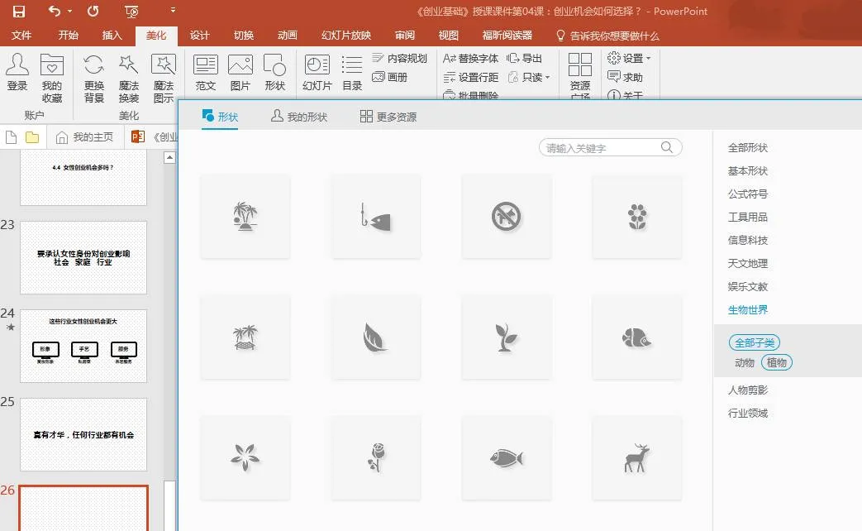The width and height of the screenshot is (862, 531).
Task: Open Customize Quick Access Toolbar dropdown
Action: pyautogui.click(x=173, y=10)
